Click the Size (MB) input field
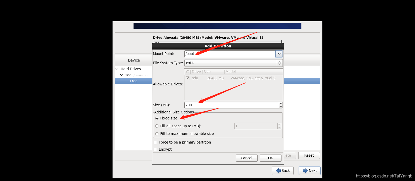 [232, 105]
